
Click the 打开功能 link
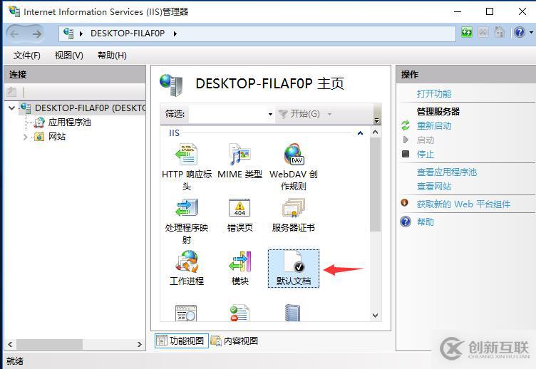coord(434,93)
